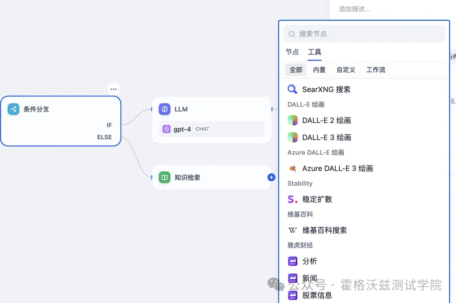
Task: Switch to the 节点 tab
Action: (292, 52)
